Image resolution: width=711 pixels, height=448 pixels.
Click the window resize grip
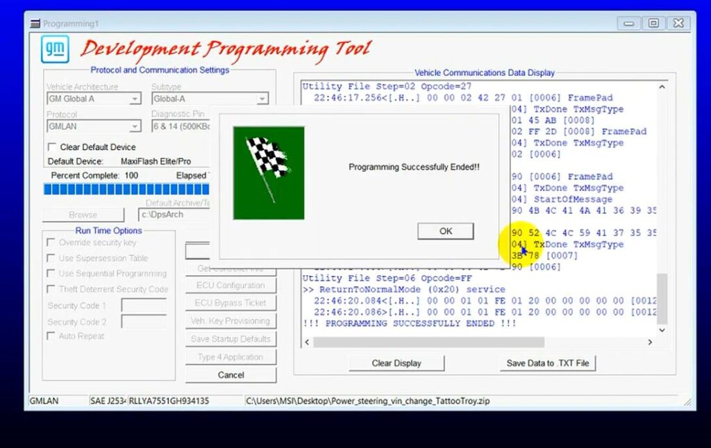[687, 401]
